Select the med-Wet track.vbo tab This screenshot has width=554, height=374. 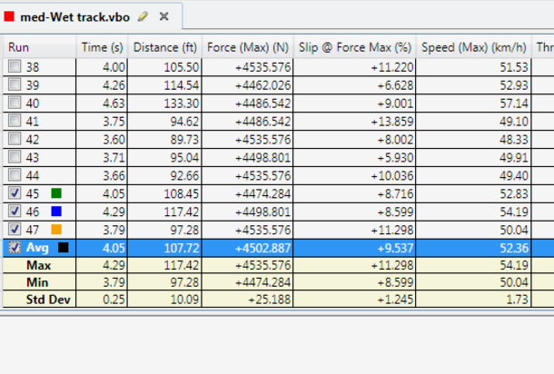[76, 16]
